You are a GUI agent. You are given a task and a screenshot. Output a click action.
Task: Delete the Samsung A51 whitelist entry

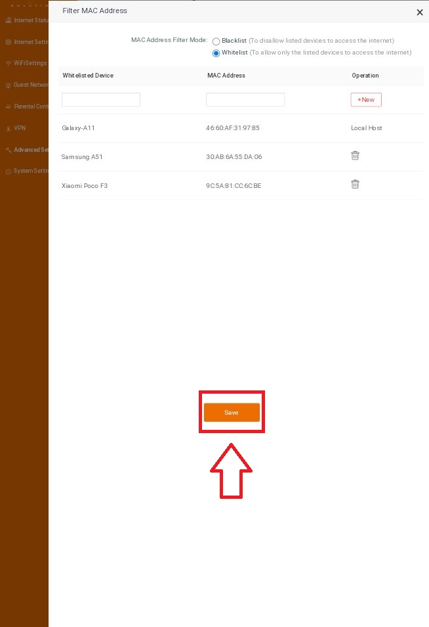point(355,156)
